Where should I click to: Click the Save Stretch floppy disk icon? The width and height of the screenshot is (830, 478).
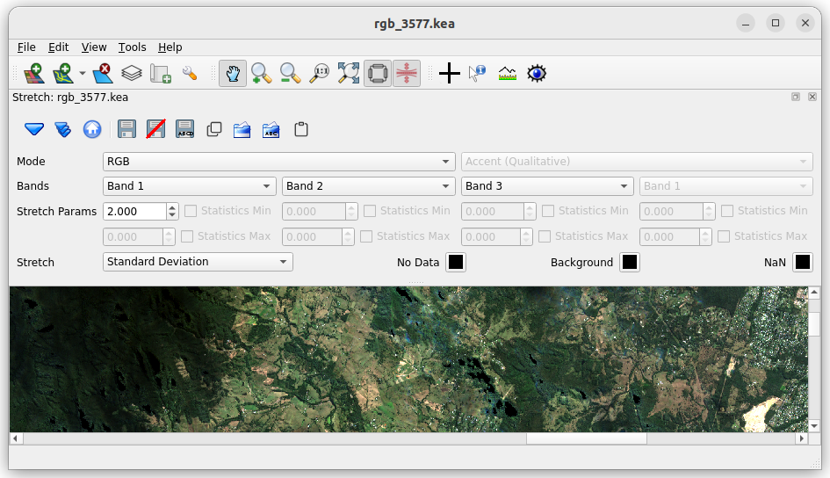tap(126, 130)
